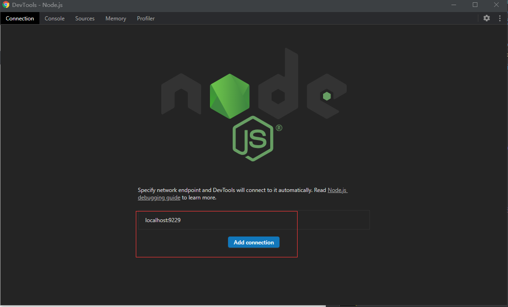Select the localhost:9229 endpoint entry

(x=254, y=220)
